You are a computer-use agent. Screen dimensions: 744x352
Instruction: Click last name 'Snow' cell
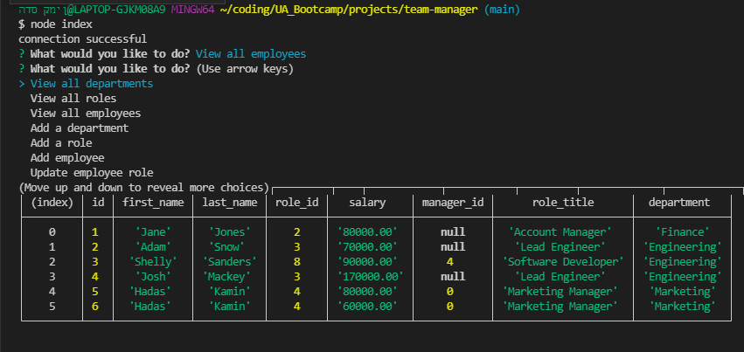click(x=226, y=247)
